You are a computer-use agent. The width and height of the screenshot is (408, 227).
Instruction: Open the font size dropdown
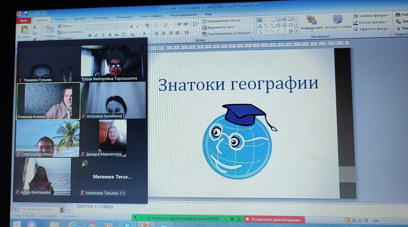pos(126,26)
